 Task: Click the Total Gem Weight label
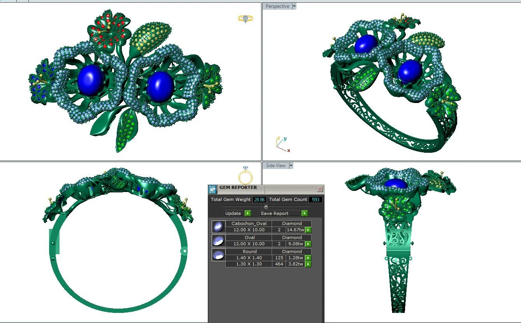click(x=231, y=199)
